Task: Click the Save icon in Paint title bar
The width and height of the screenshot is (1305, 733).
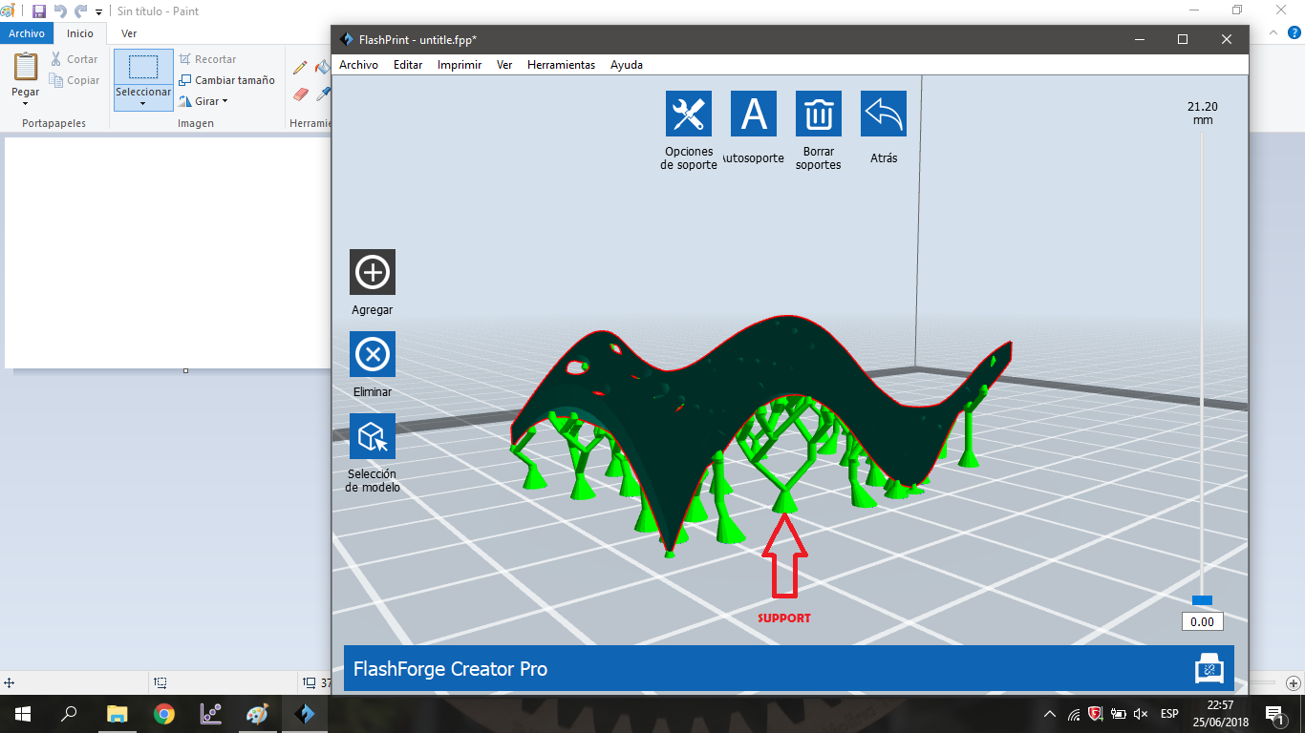Action: click(x=39, y=11)
